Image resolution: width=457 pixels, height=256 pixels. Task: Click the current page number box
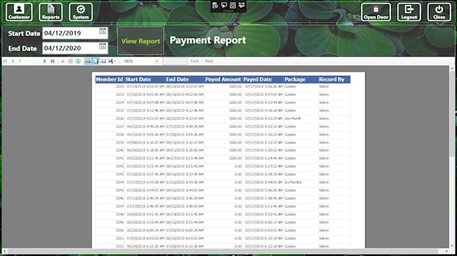[24, 61]
